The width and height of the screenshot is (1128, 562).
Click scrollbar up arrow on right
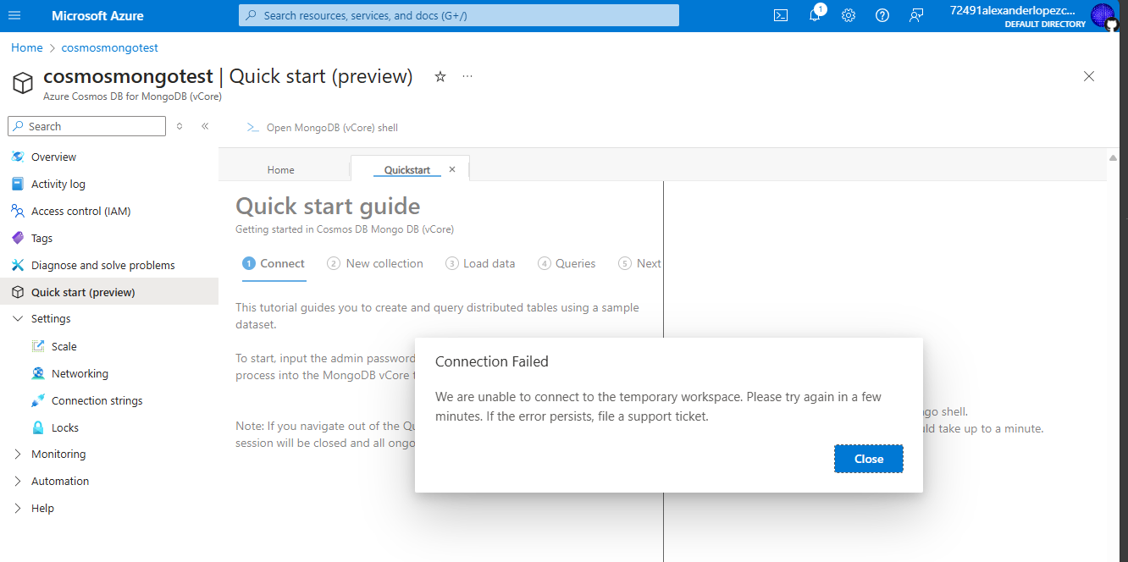click(1113, 157)
